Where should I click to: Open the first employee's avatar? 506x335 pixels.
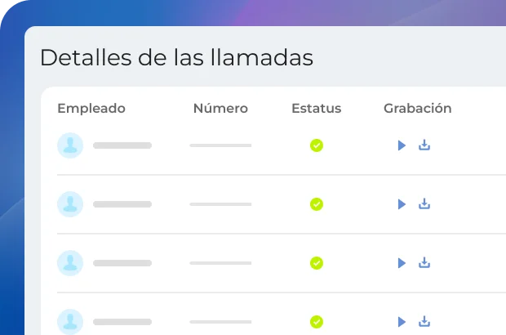point(70,145)
